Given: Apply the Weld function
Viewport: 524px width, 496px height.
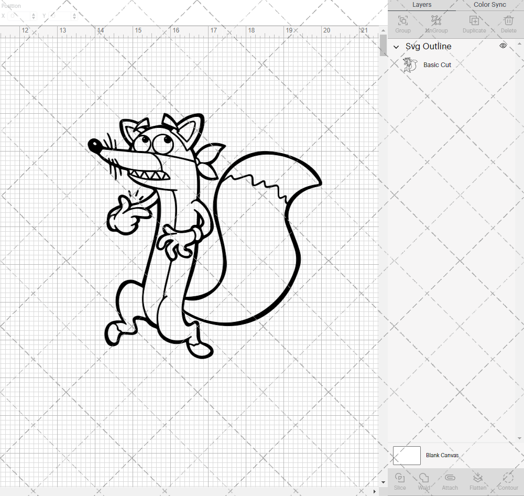Looking at the screenshot, I should 424,481.
